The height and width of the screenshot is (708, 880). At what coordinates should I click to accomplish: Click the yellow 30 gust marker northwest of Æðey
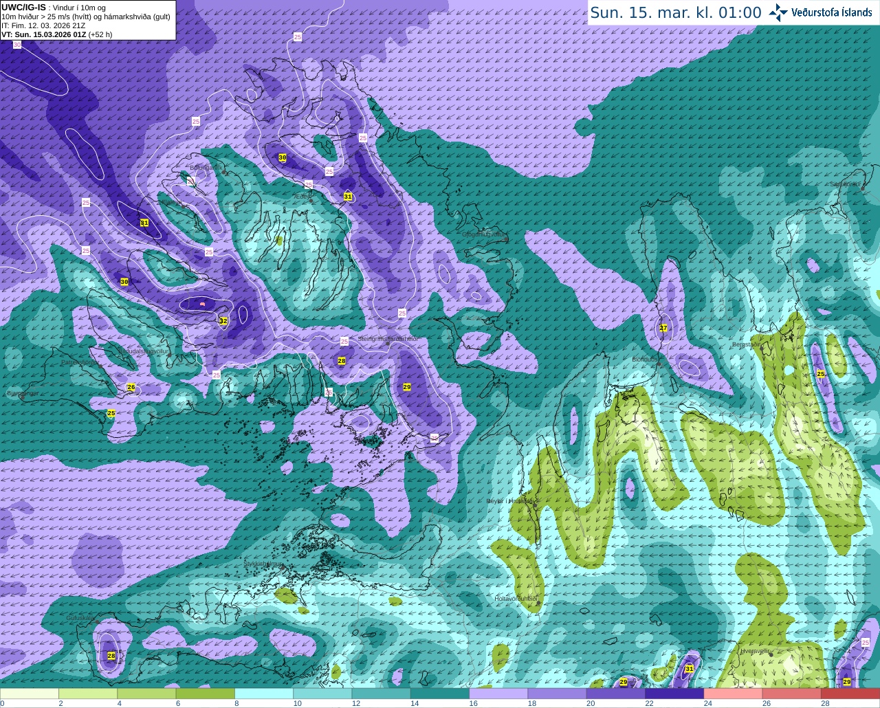[283, 157]
